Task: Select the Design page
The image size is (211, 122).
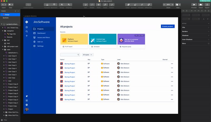Action: (x=10, y=15)
